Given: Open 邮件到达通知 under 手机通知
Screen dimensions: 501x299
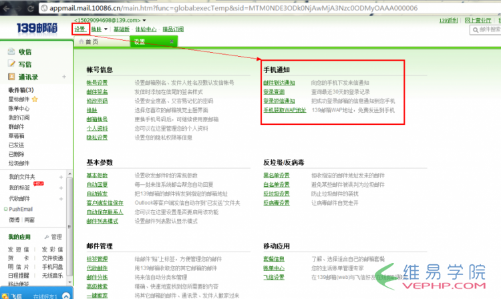Looking at the screenshot, I should tap(279, 83).
